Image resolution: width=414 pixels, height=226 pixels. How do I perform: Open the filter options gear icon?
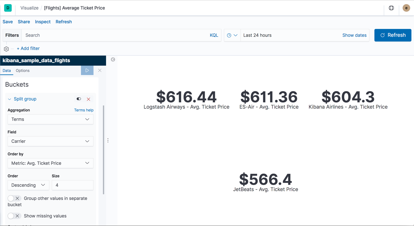(x=6, y=49)
